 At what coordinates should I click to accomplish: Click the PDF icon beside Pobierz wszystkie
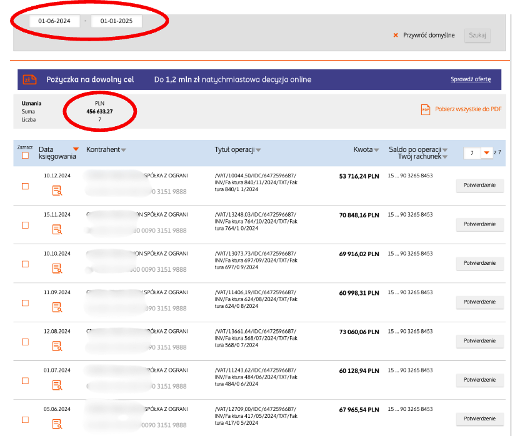(426, 109)
